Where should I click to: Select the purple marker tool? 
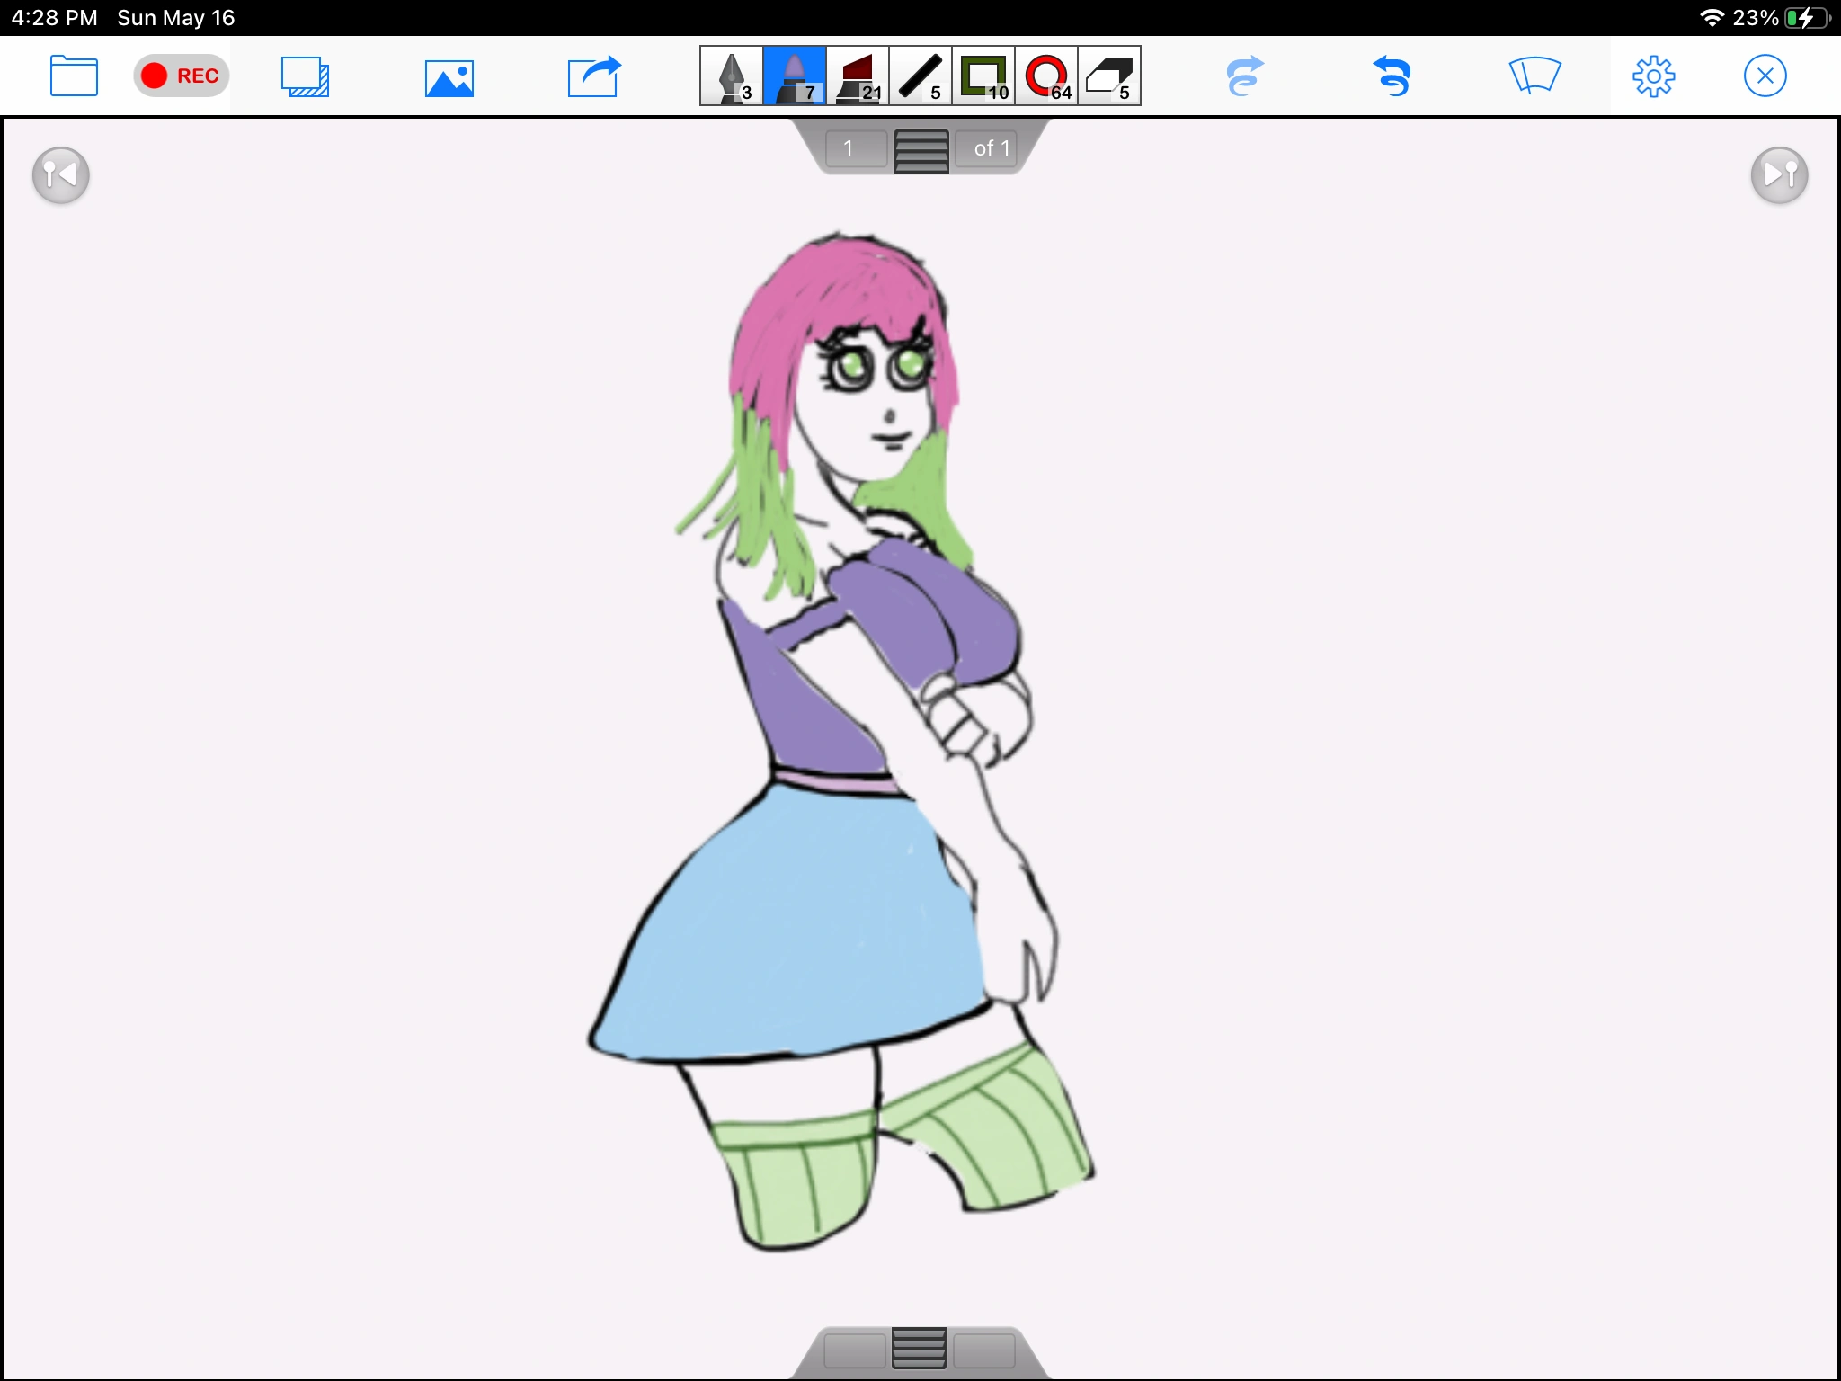(x=795, y=76)
